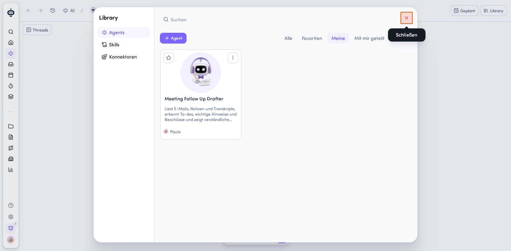
Task: Open the folder icon in sidebar
Action: (11, 126)
